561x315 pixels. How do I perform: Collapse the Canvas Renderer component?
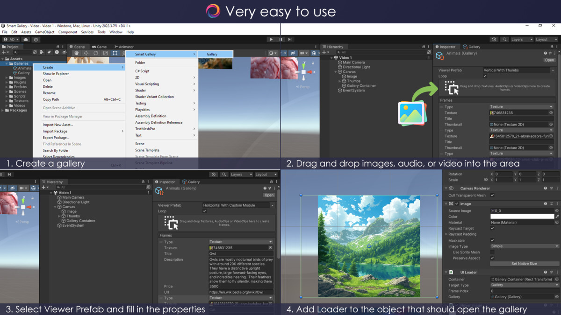point(446,189)
